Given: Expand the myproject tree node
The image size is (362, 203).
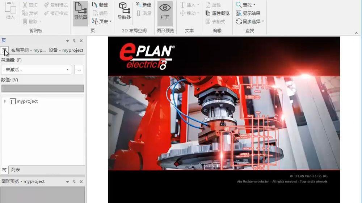Looking at the screenshot, I should pyautogui.click(x=5, y=101).
